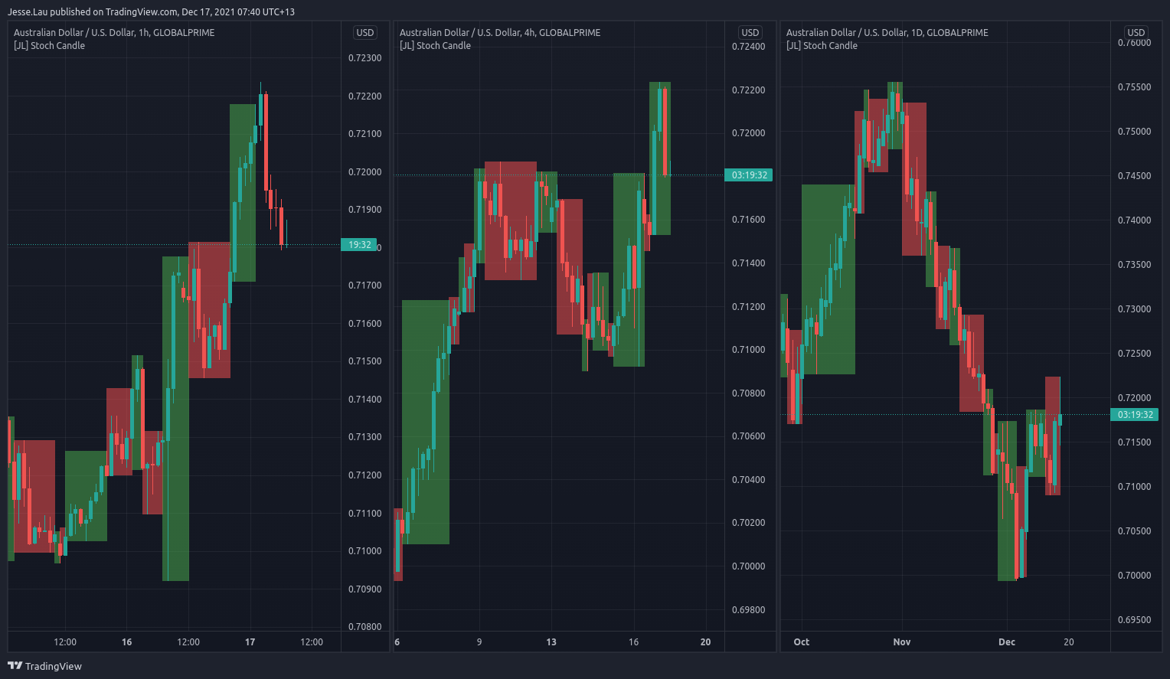
Task: Click the 0.72300 price label on the 1h chart
Action: [x=365, y=58]
